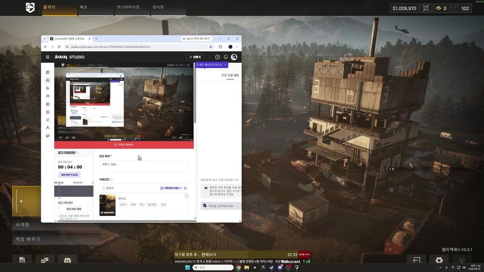Open the revenue dollar icon in sidebar
This screenshot has width=484, height=272.
(48, 112)
